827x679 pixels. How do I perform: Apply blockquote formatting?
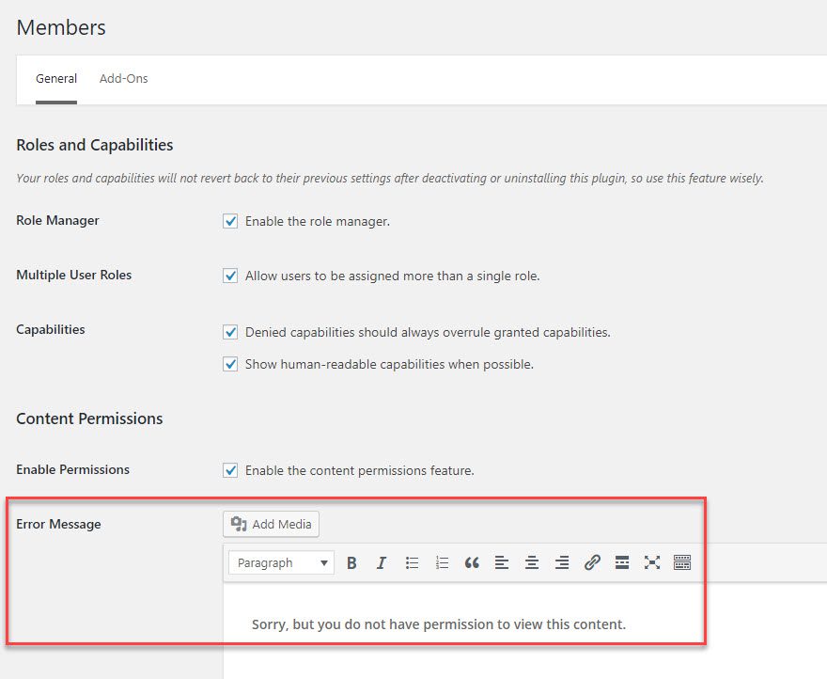click(472, 562)
